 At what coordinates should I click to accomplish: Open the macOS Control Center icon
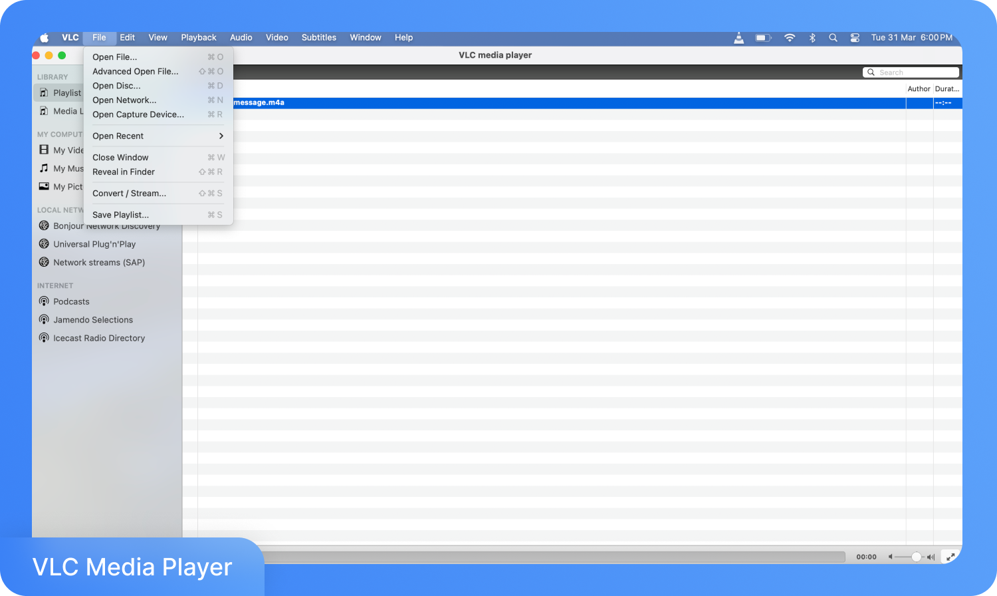click(x=855, y=38)
